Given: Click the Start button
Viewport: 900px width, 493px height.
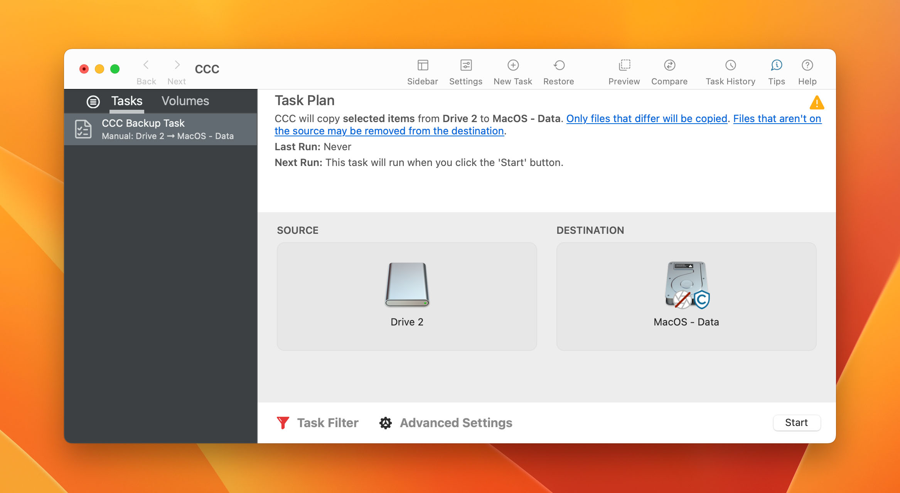Looking at the screenshot, I should 797,423.
